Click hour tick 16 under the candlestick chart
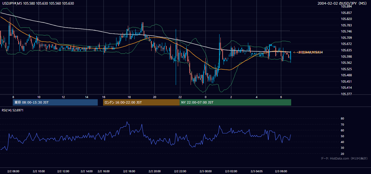The width and height of the screenshot is (371, 174). click(104, 97)
